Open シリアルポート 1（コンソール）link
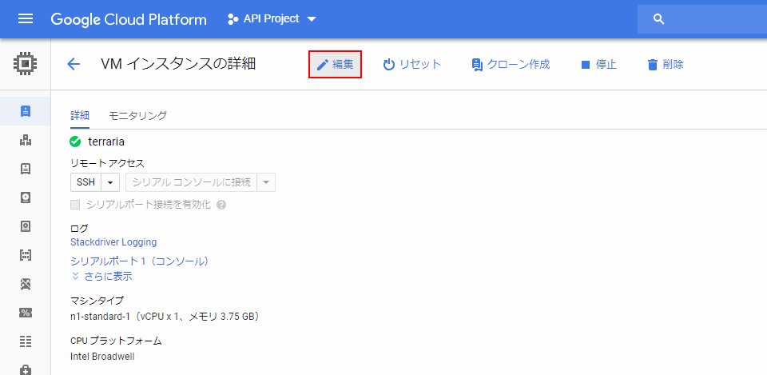This screenshot has width=767, height=375. click(140, 261)
